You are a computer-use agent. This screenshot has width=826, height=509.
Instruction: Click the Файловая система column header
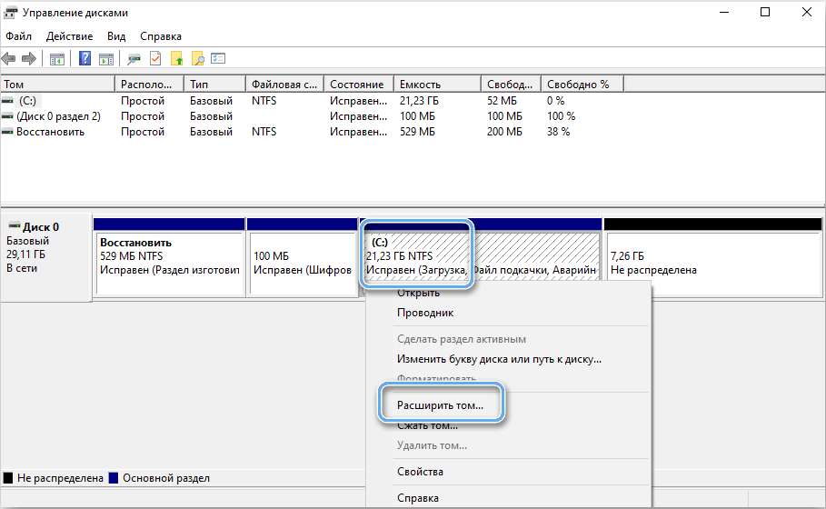[284, 84]
